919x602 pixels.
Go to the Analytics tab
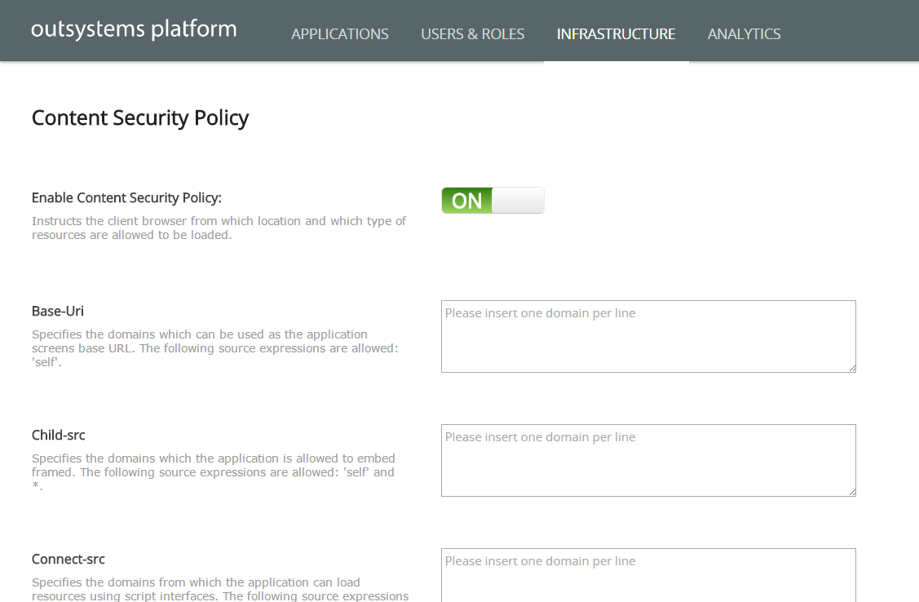744,34
